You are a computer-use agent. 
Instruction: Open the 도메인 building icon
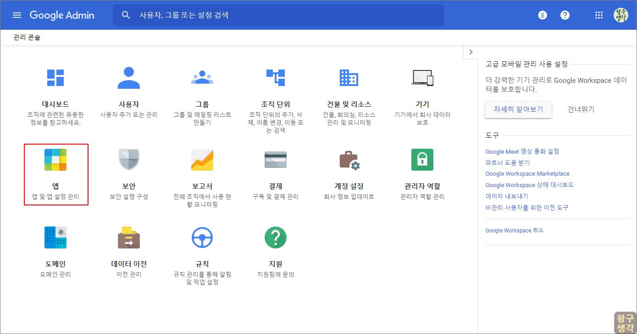click(55, 237)
